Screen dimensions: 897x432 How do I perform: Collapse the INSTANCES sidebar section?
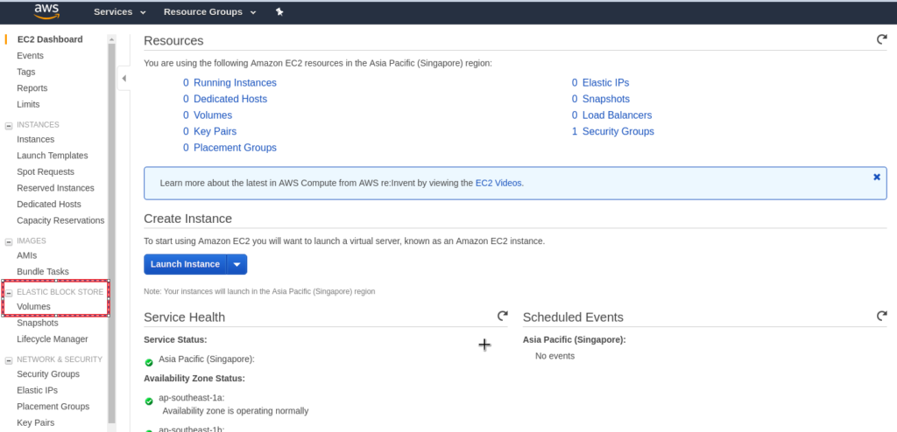click(x=9, y=125)
